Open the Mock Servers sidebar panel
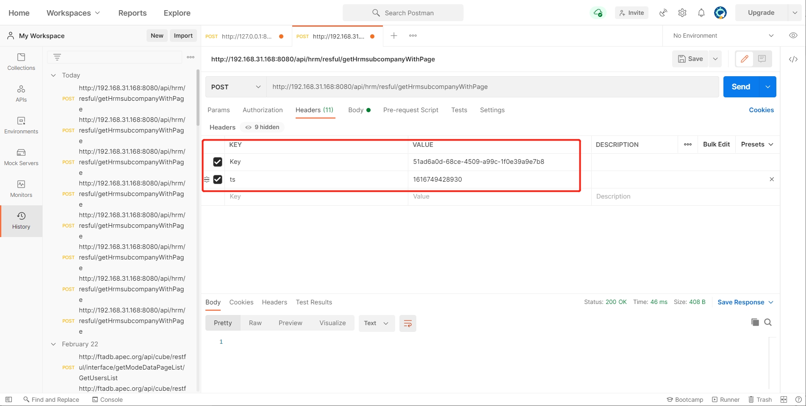The height and width of the screenshot is (406, 806). (x=21, y=157)
